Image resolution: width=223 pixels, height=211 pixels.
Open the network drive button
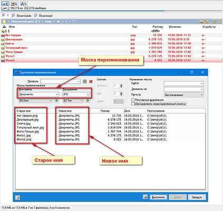pyautogui.click(x=23, y=4)
